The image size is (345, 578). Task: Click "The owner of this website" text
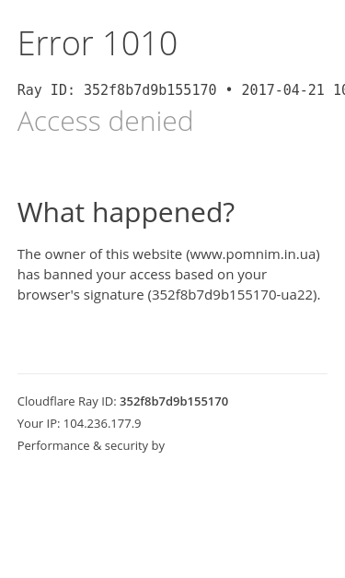coord(99,254)
